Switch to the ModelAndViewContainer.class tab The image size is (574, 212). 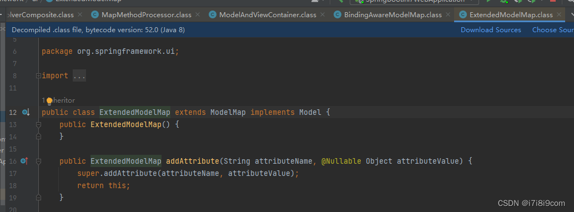267,15
